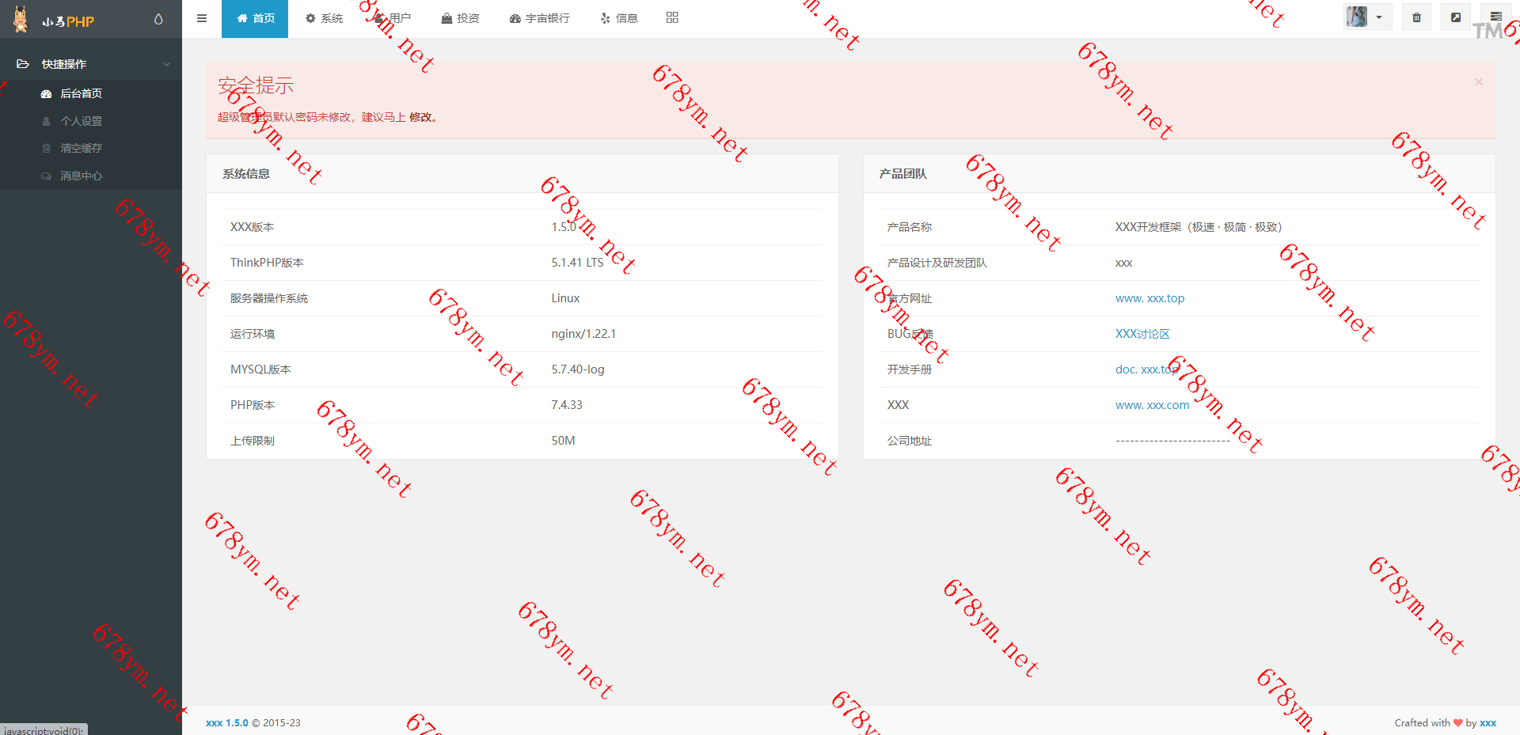Open the XXX讨论区 link
The image size is (1520, 735).
click(1142, 334)
